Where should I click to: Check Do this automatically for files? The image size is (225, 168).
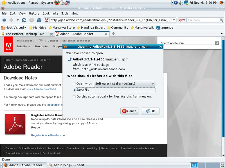(74, 97)
